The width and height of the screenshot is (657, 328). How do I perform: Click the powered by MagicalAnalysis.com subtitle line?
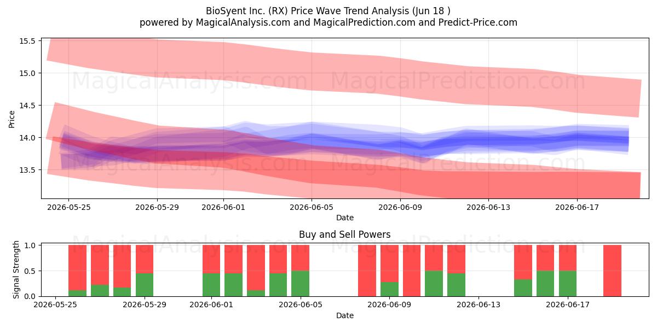[328, 22]
